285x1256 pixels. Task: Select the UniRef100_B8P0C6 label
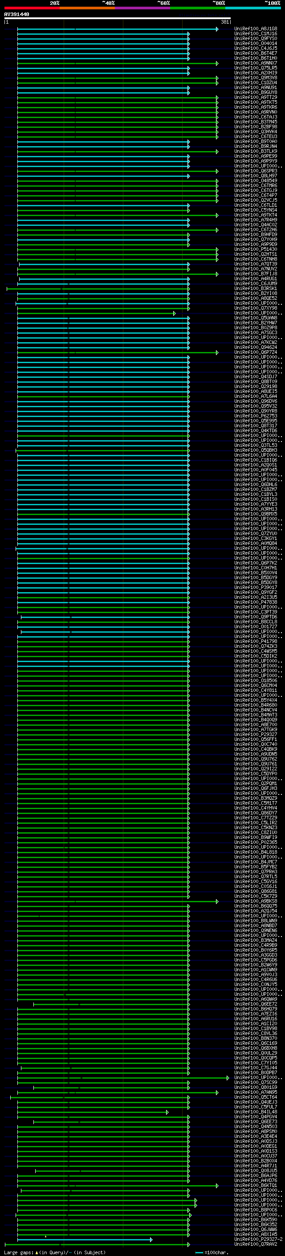(x=256, y=1210)
